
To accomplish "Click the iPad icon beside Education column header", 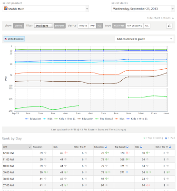I will pyautogui.click(x=106, y=147).
